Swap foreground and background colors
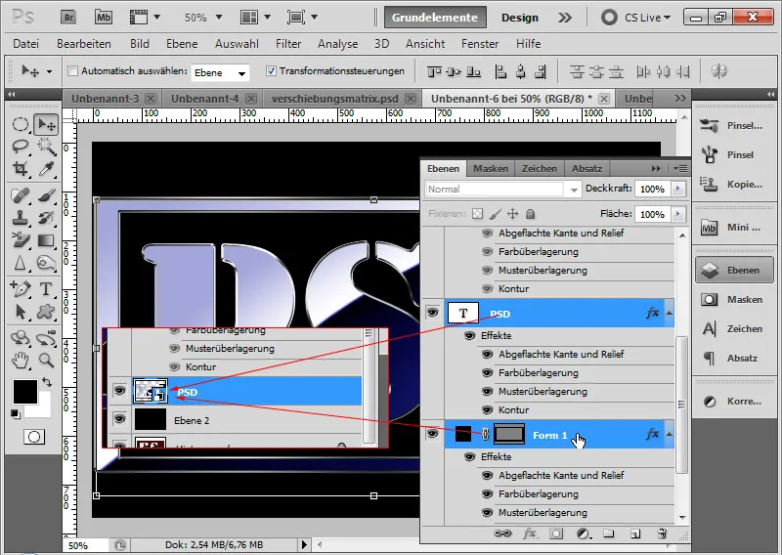The width and height of the screenshot is (782, 555). (x=47, y=382)
